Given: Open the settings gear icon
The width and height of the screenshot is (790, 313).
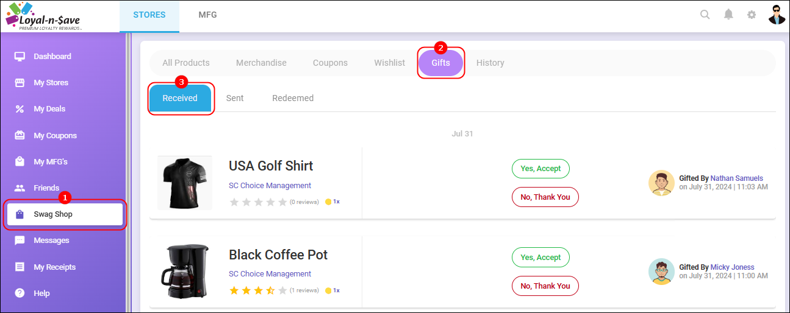Looking at the screenshot, I should (x=752, y=15).
